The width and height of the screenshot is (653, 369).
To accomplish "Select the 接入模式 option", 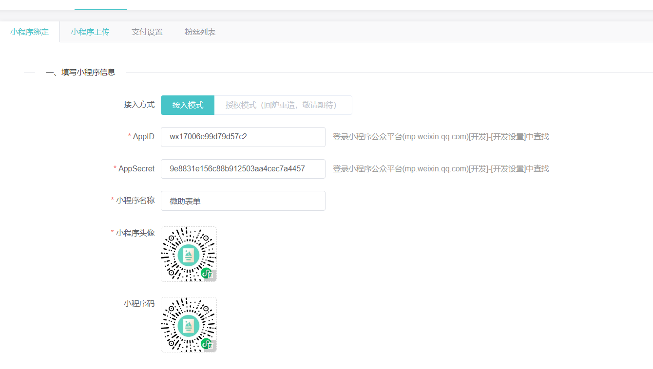I will [x=188, y=105].
